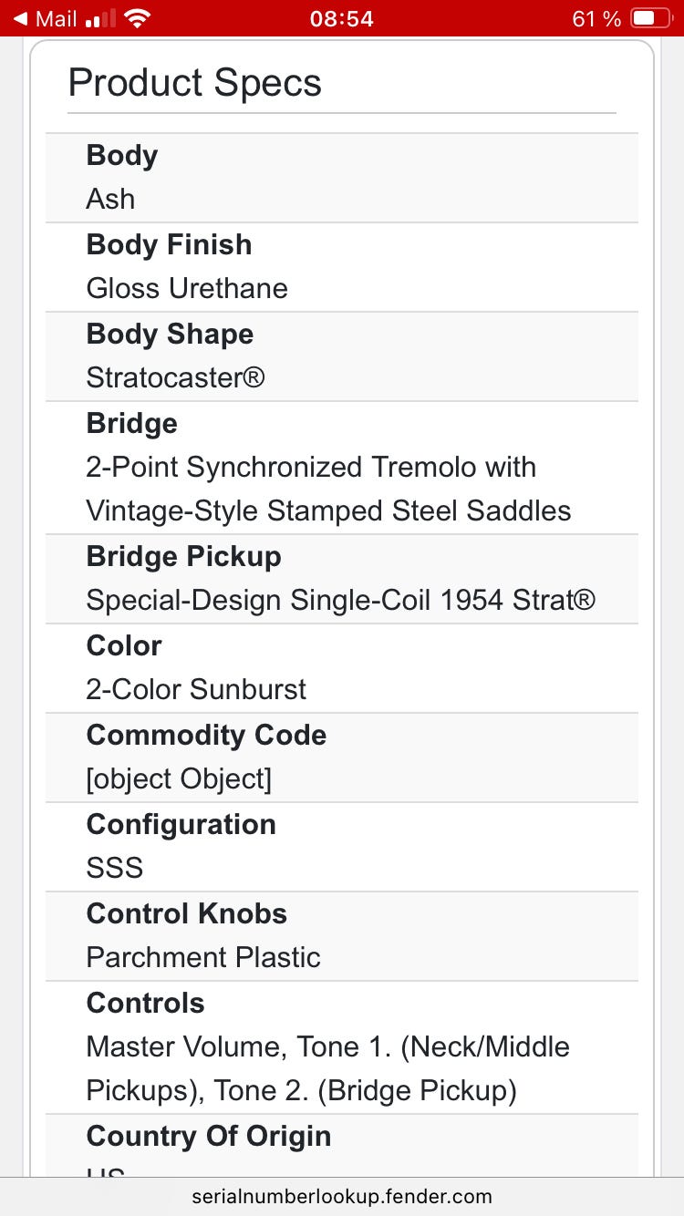The width and height of the screenshot is (684, 1216).
Task: Select the Configuration SSS row
Action: click(x=342, y=847)
